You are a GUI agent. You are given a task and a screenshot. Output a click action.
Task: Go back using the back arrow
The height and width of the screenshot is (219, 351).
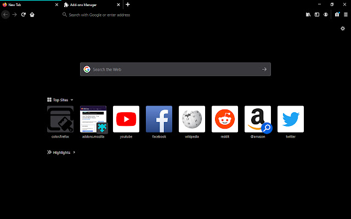5,15
